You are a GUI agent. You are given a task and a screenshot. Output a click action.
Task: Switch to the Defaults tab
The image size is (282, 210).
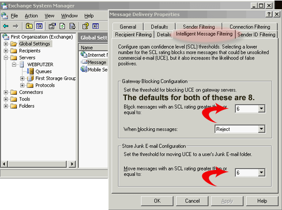159,27
